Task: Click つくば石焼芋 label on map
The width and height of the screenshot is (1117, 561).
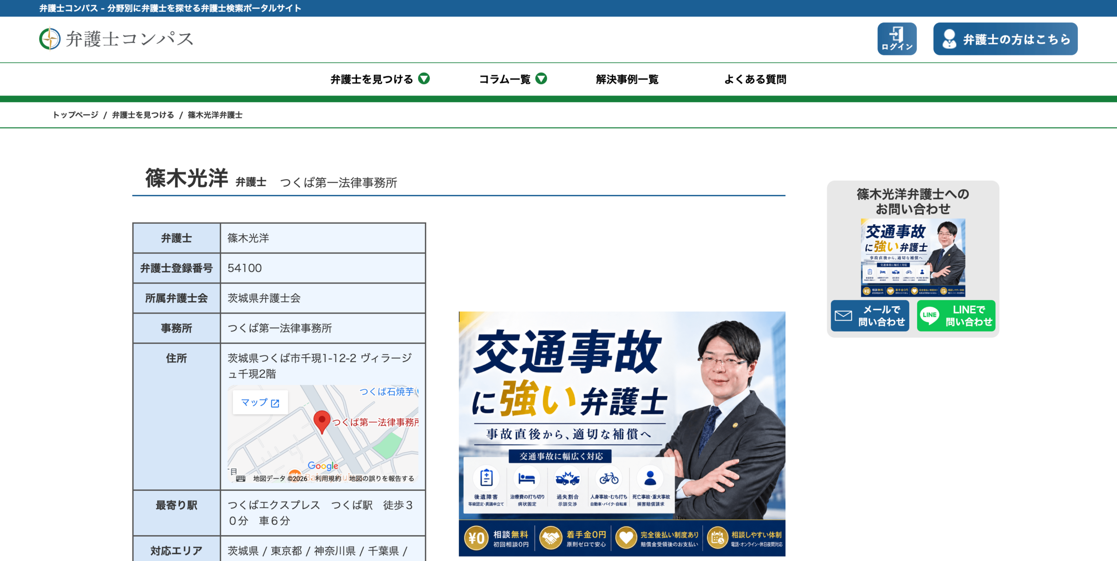Action: pyautogui.click(x=387, y=391)
